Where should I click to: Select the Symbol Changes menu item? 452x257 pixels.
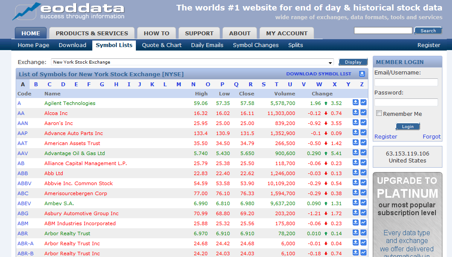256,45
